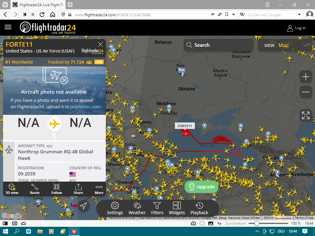Capture page with camera icon
This screenshot has width=315, height=236.
[193, 223]
